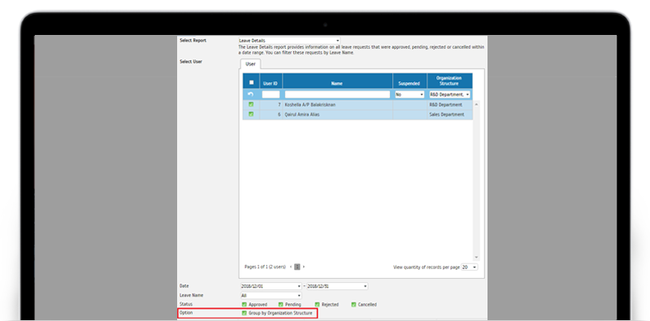
Task: Toggle the Approved status checkbox
Action: 245,305
